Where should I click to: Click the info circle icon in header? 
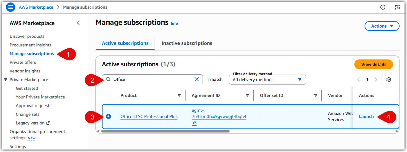point(383,7)
